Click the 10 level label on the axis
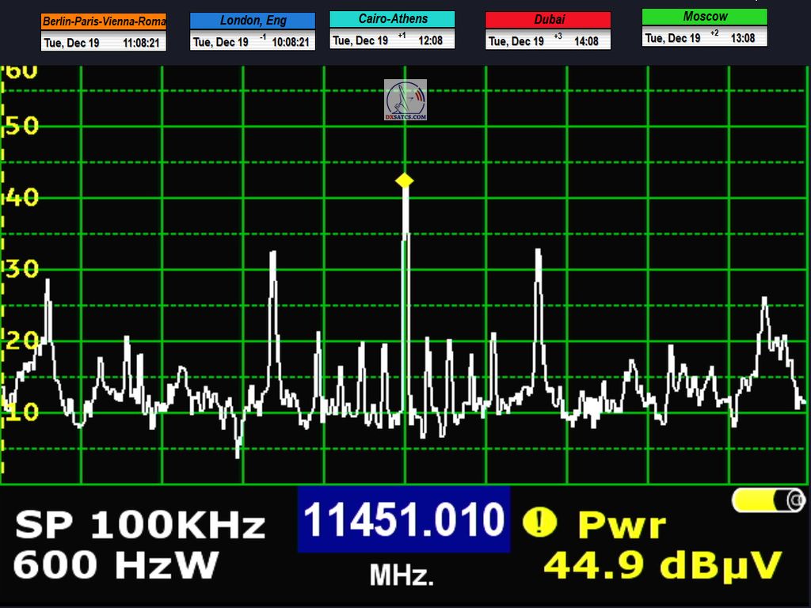This screenshot has width=811, height=608. pyautogui.click(x=21, y=412)
